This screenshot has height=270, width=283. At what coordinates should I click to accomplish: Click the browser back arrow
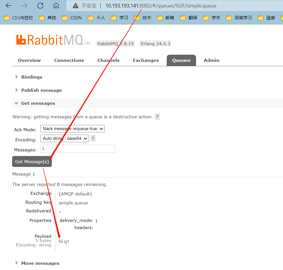9,6
